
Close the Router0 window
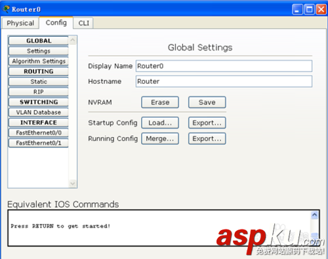[321, 9]
